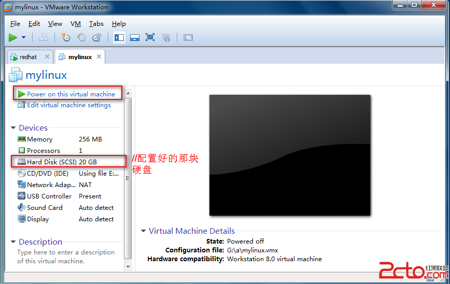Click the black VM screen thumbnail
The height and width of the screenshot is (284, 450).
tap(290, 155)
